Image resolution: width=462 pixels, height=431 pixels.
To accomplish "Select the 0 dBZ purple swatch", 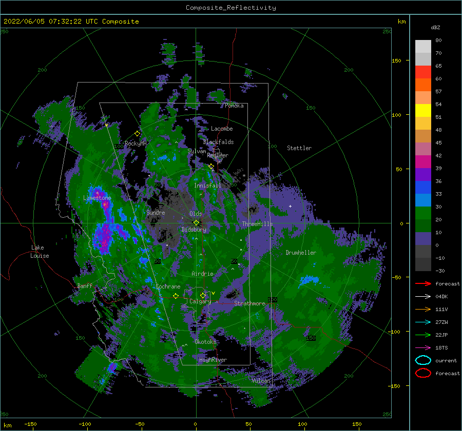I will (x=423, y=238).
